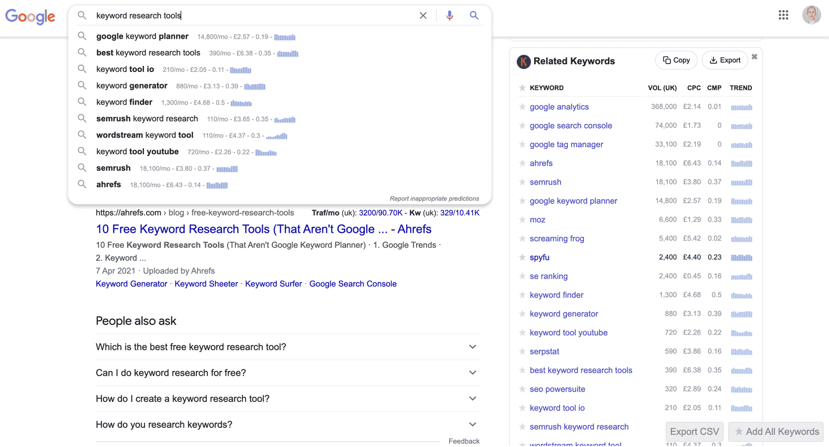Sort by TREND column header
Viewport: 829px width, 447px height.
pyautogui.click(x=741, y=88)
